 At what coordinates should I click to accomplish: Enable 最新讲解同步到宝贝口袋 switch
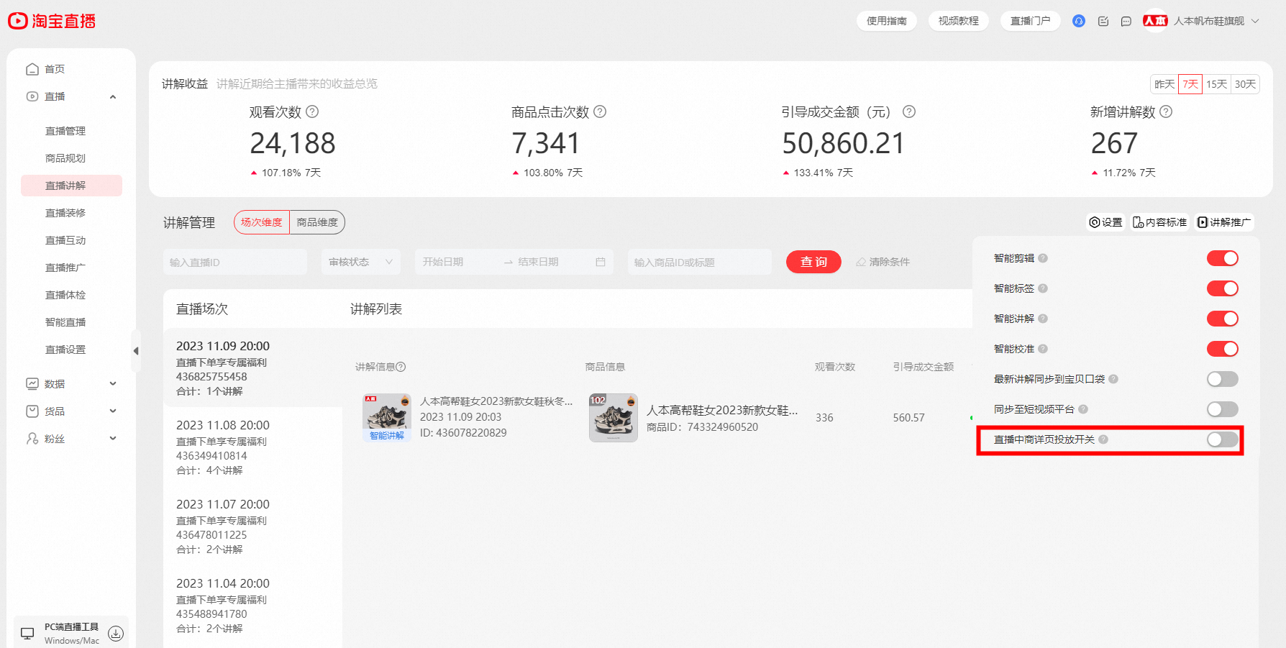pos(1223,379)
